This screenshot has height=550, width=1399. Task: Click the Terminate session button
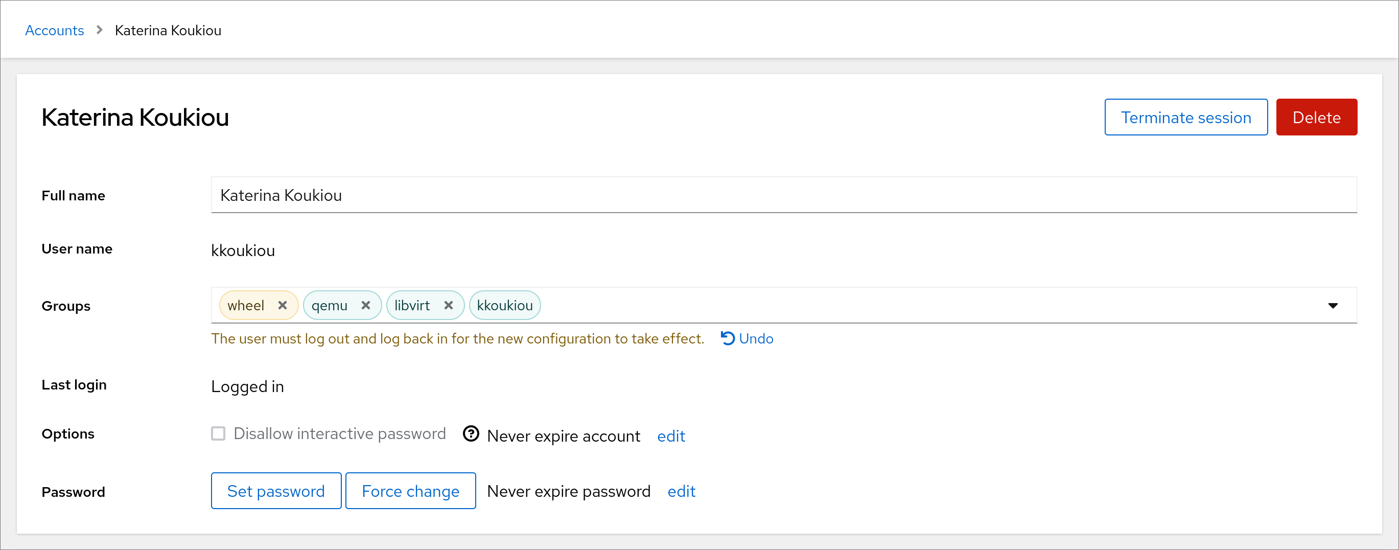point(1185,118)
